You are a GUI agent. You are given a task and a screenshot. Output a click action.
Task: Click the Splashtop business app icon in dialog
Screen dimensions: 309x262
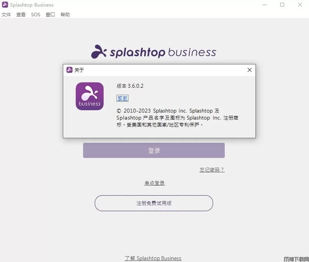90,96
